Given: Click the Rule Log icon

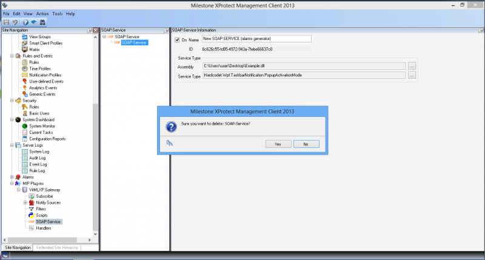Looking at the screenshot, I should click(x=25, y=171).
